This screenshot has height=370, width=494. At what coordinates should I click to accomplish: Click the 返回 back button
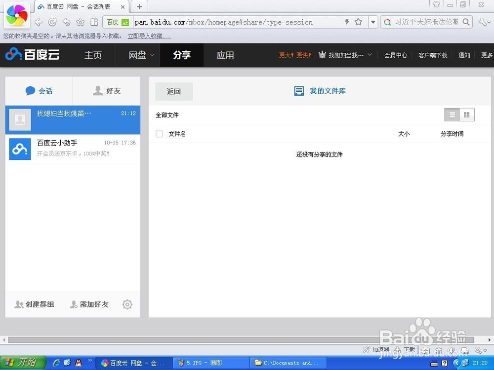pyautogui.click(x=174, y=91)
